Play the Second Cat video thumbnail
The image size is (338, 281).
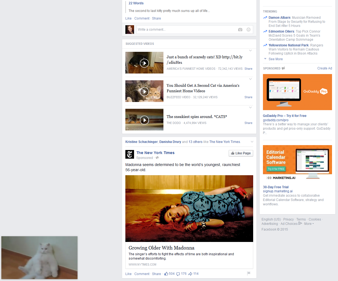pyautogui.click(x=144, y=91)
